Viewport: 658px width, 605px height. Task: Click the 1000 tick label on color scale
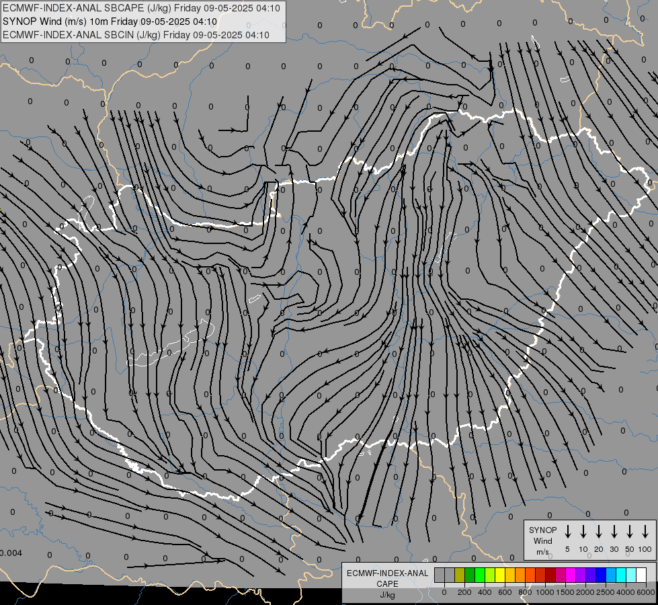click(545, 592)
